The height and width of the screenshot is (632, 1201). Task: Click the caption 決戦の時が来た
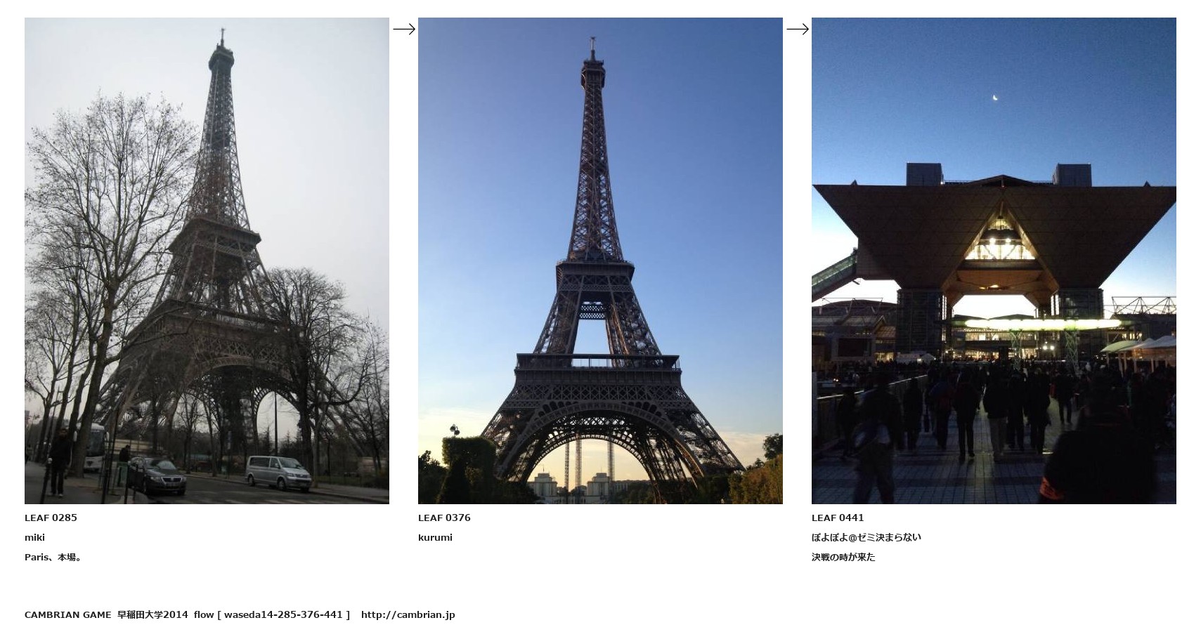coord(843,557)
